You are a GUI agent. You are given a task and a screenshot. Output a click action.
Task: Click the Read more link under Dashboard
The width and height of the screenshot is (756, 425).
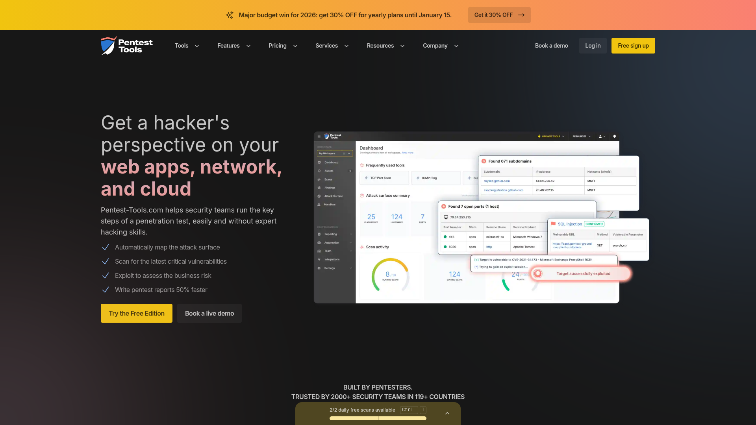(x=408, y=153)
